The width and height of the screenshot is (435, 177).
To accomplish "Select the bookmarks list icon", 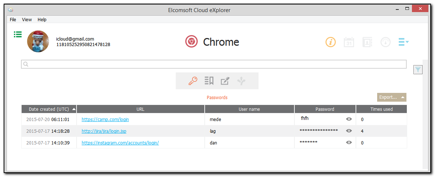I will coord(209,81).
